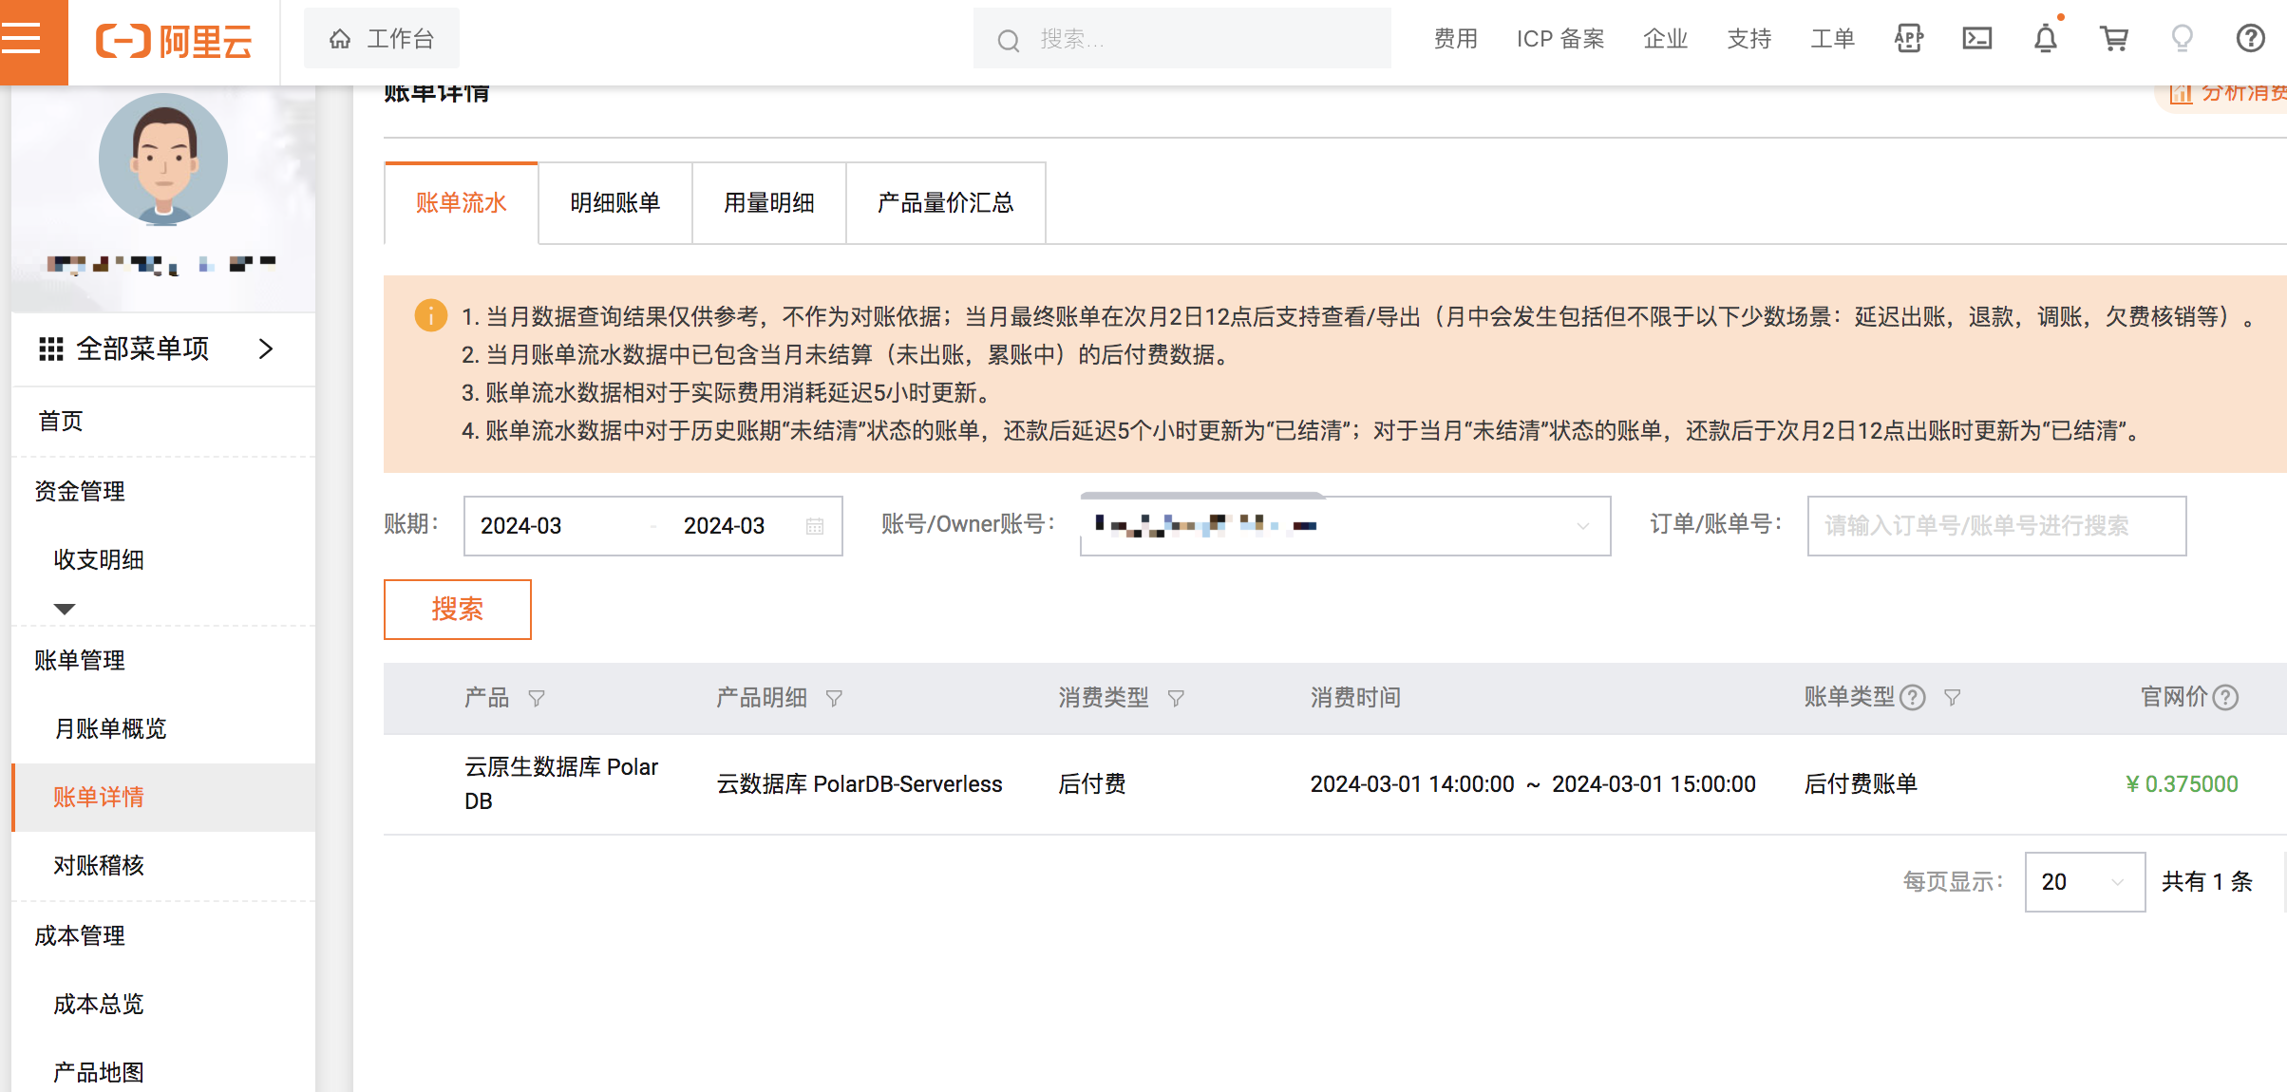The width and height of the screenshot is (2287, 1092).
Task: Show 账单类型 help tooltip
Action: (1913, 698)
